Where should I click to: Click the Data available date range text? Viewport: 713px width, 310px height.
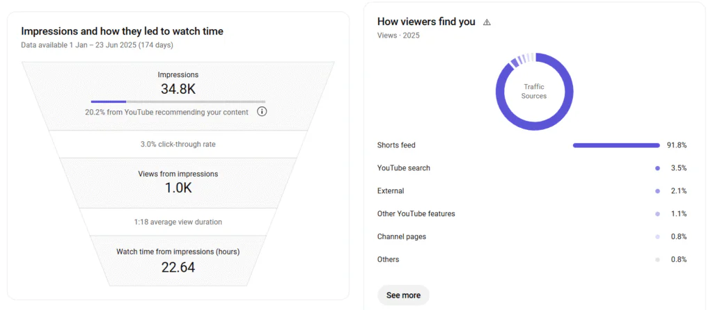97,45
